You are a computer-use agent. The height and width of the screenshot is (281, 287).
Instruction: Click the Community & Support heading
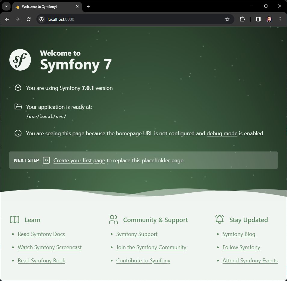coord(156,220)
